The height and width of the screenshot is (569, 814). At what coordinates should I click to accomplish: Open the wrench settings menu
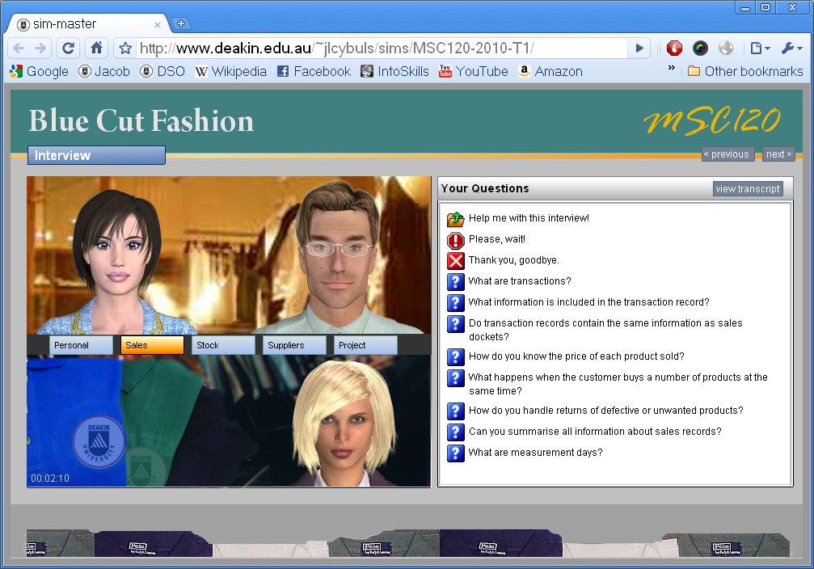click(791, 48)
